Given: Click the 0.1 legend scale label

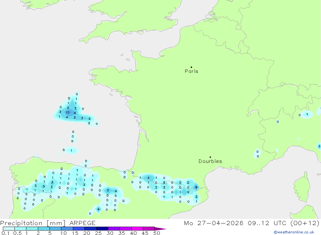Looking at the screenshot, I should 5,233.
